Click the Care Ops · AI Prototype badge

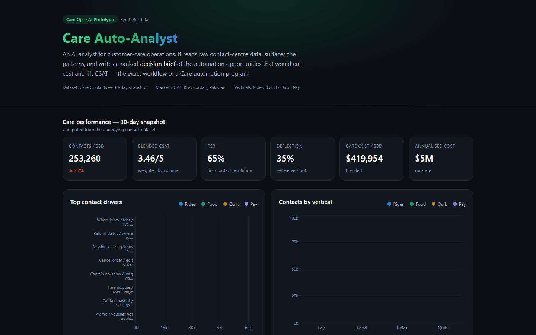(90, 20)
